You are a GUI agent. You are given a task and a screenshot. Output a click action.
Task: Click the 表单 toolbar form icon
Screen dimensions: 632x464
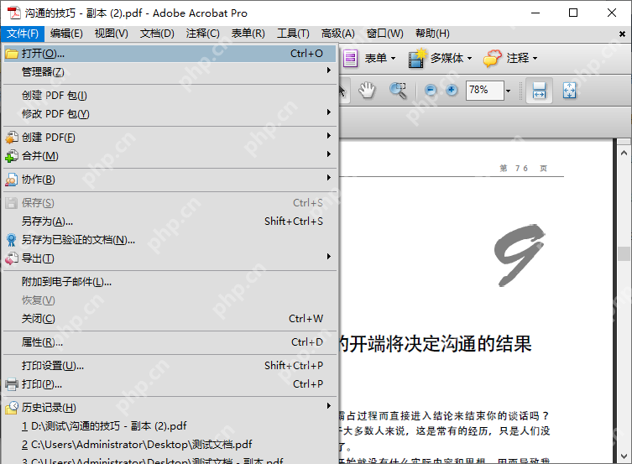[350, 59]
